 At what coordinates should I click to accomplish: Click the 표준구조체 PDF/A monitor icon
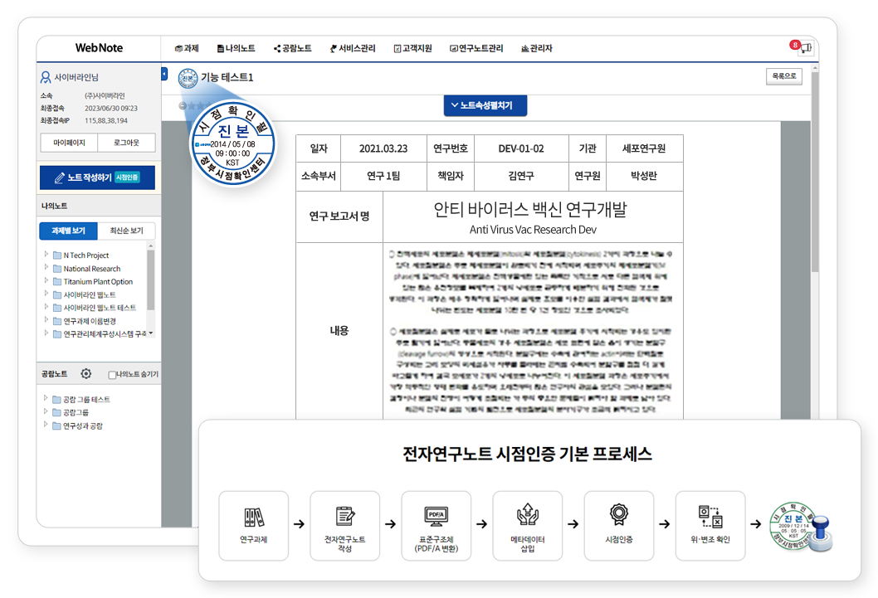(x=436, y=516)
